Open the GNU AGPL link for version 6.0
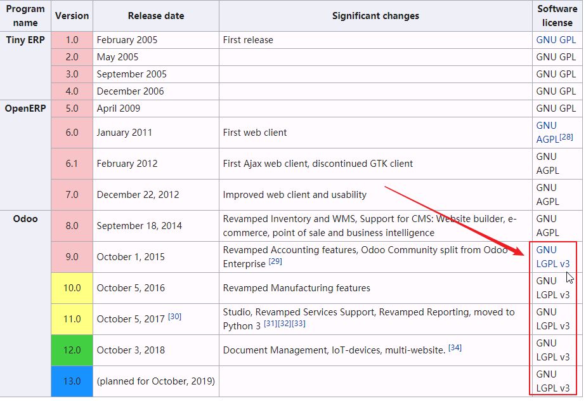 pyautogui.click(x=547, y=133)
